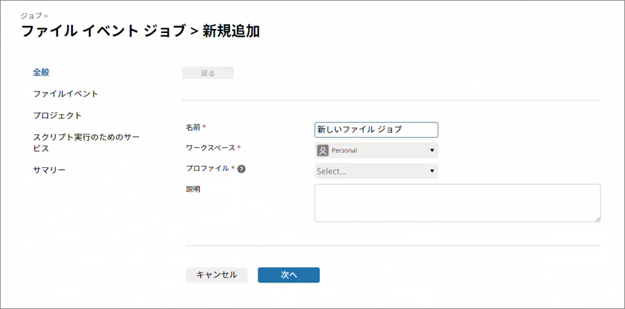
Task: Click the キャンセル button
Action: 216,275
